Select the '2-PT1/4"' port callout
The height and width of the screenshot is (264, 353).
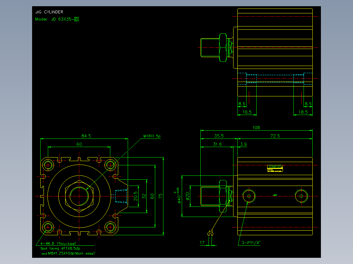[251, 242]
